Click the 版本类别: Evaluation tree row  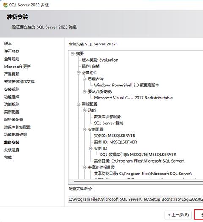click(x=100, y=60)
